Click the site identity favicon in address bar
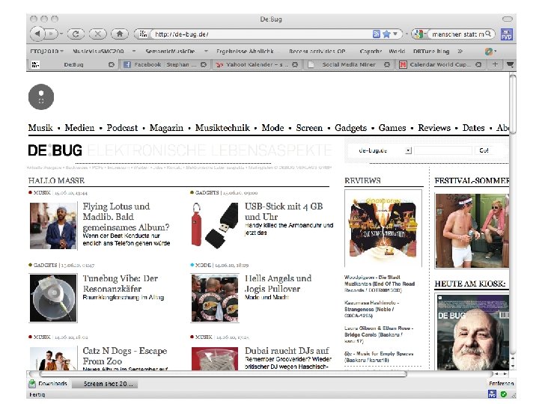 143,34
